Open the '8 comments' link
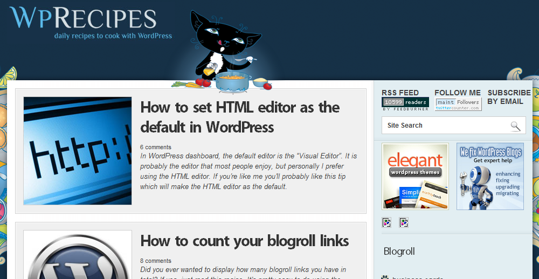The height and width of the screenshot is (279, 539). tap(156, 261)
